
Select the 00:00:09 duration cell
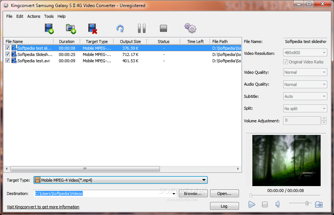(67, 61)
